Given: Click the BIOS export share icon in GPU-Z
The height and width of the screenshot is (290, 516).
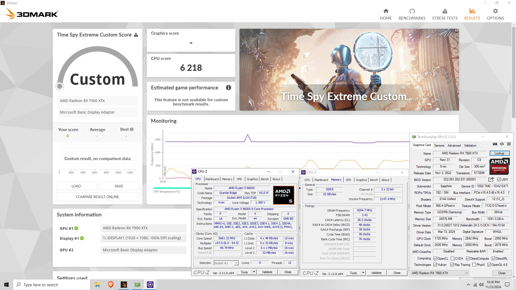Looking at the screenshot, I should [491, 179].
